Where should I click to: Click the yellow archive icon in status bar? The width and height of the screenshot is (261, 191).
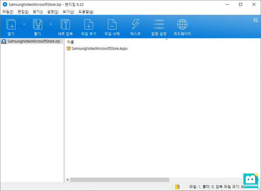178,187
